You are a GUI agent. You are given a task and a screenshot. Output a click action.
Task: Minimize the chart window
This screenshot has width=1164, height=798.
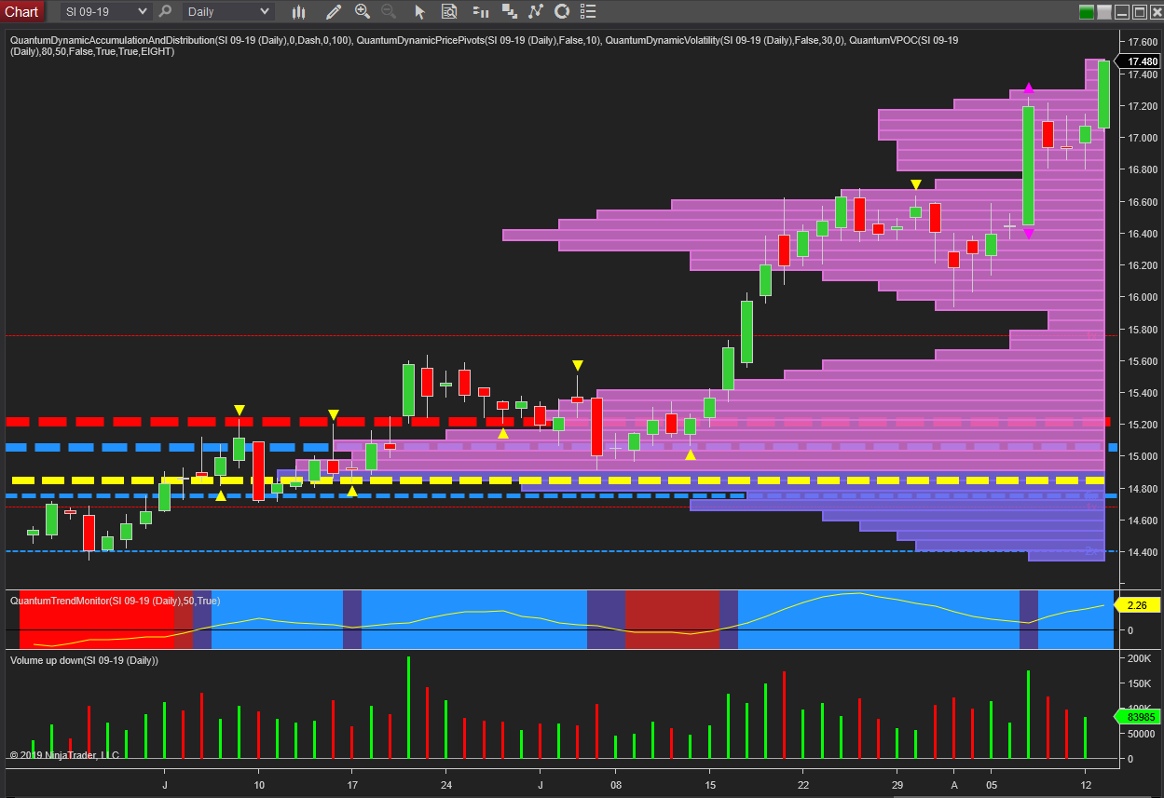[x=1122, y=12]
